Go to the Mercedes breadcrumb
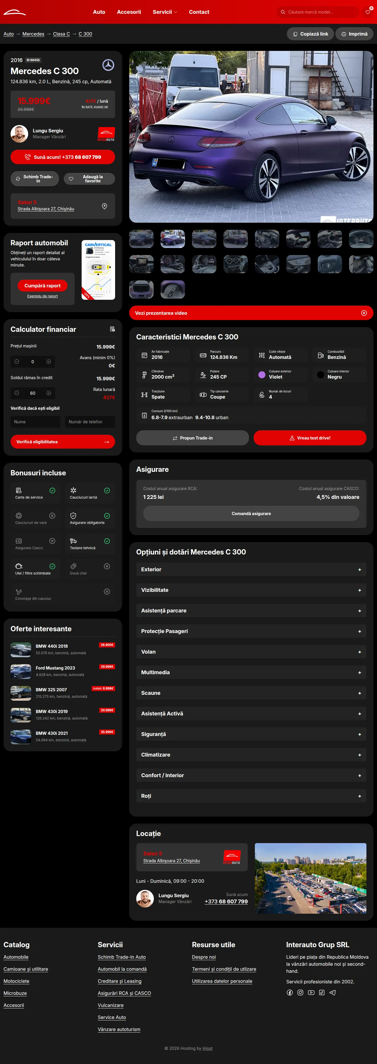377x1064 pixels. [x=33, y=34]
